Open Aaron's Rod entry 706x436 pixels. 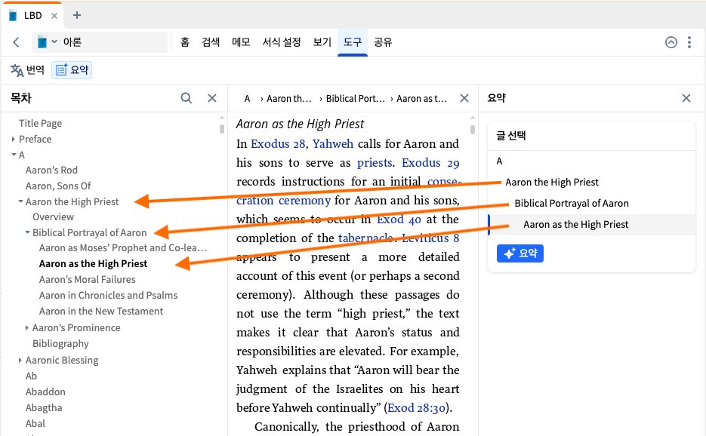click(x=52, y=170)
